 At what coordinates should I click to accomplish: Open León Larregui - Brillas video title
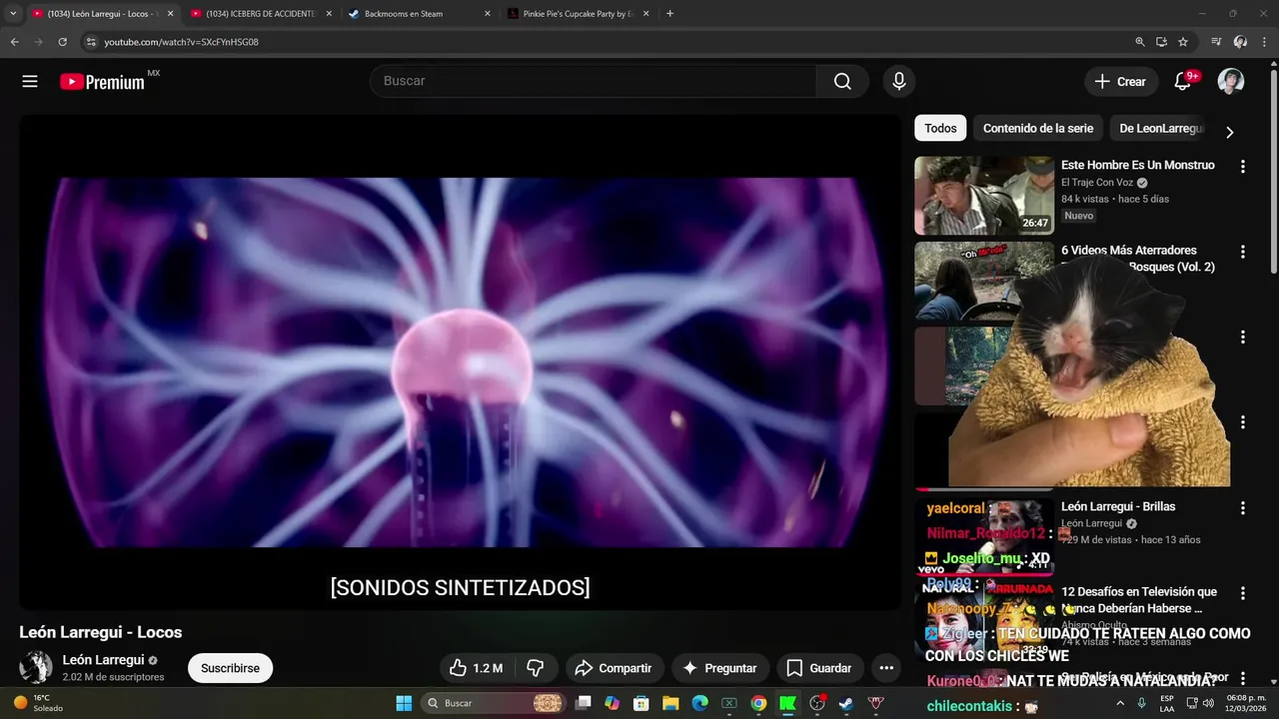pyautogui.click(x=1118, y=506)
